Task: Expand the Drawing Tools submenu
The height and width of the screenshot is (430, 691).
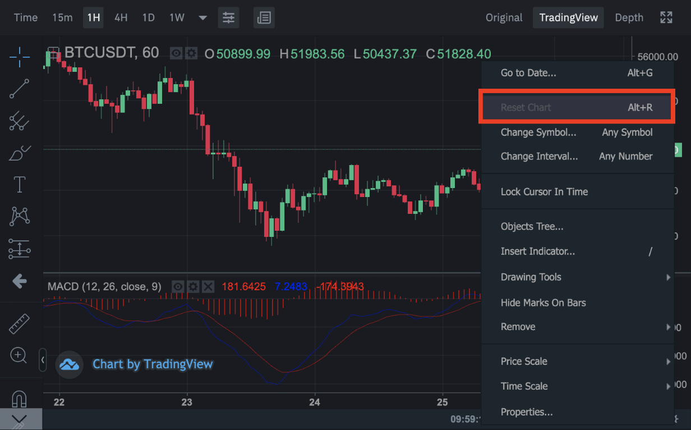Action: coord(578,277)
